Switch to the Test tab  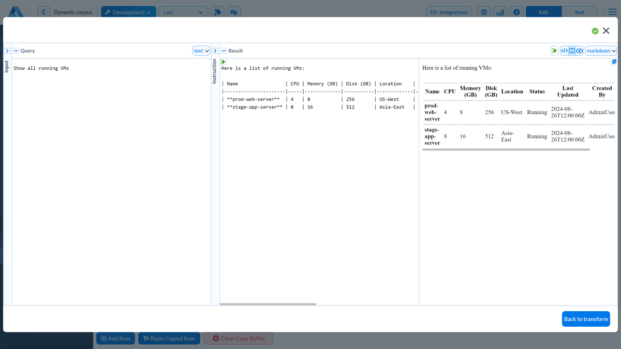(579, 12)
